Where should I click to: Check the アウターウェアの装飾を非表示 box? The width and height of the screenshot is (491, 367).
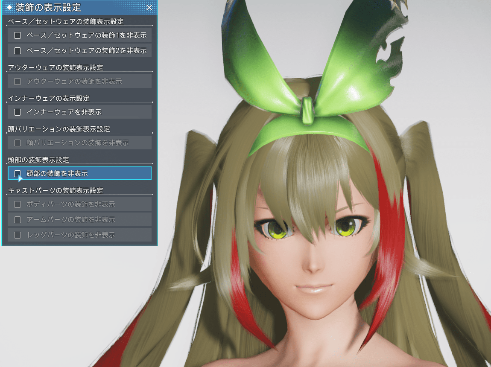[x=18, y=81]
